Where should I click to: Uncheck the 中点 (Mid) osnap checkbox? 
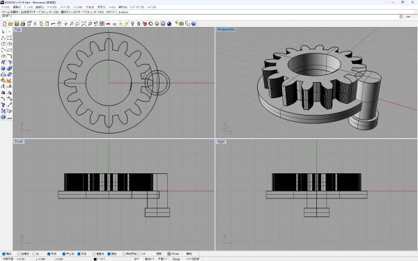[49, 254]
